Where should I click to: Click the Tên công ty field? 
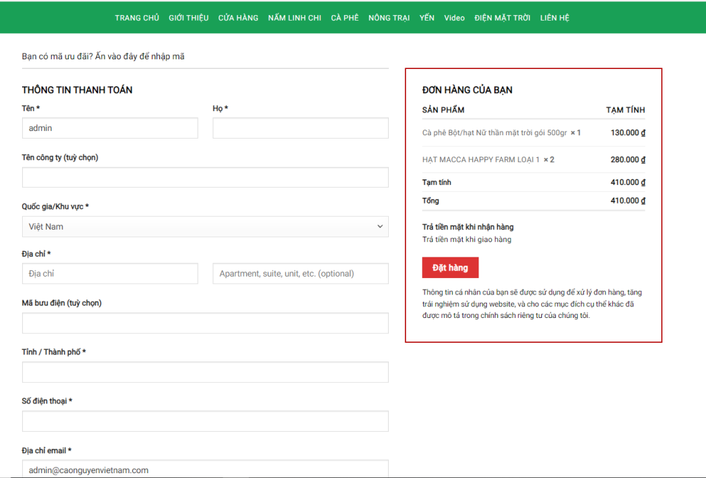205,177
